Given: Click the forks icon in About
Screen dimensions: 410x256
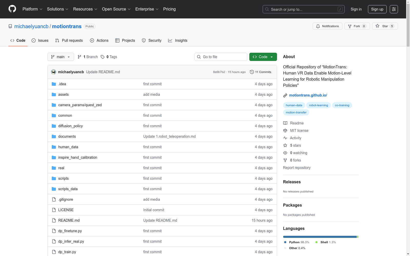Looking at the screenshot, I should [x=285, y=160].
